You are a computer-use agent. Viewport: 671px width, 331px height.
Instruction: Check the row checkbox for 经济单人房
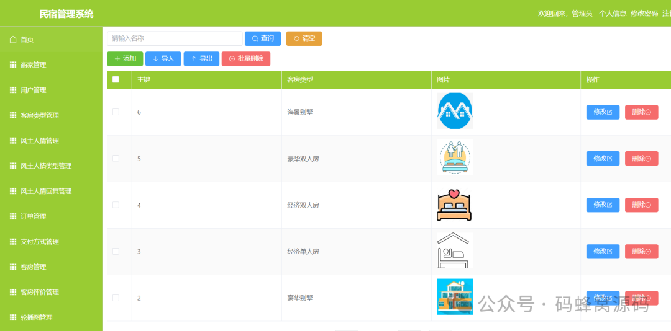pyautogui.click(x=116, y=251)
